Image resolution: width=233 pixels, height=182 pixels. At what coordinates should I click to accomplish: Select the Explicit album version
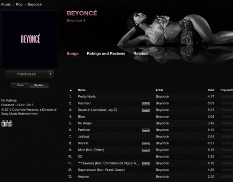tap(39, 85)
